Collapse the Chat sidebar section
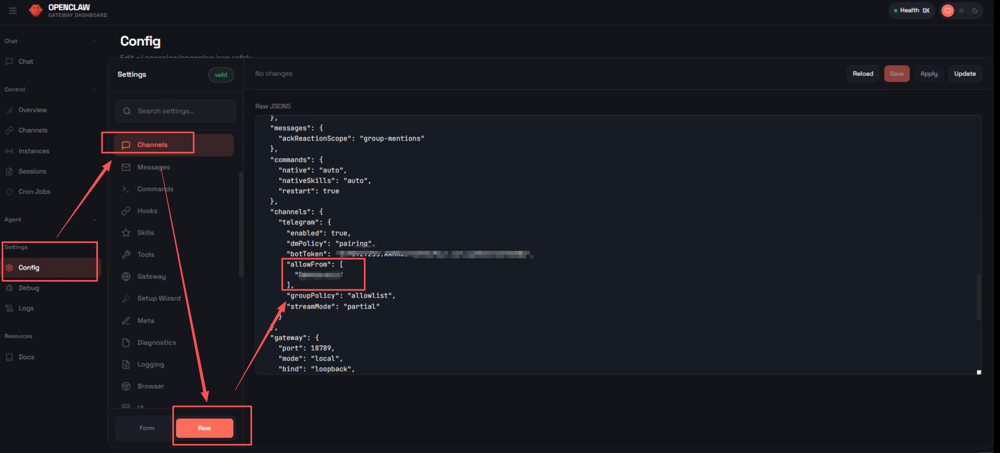Image resolution: width=1000 pixels, height=453 pixels. pos(94,41)
